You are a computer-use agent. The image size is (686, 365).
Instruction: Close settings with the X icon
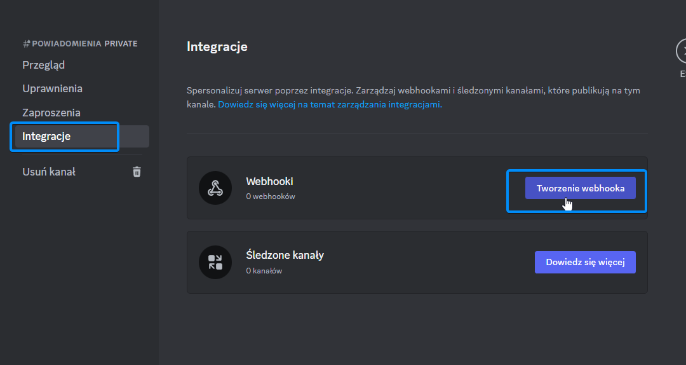click(x=681, y=51)
